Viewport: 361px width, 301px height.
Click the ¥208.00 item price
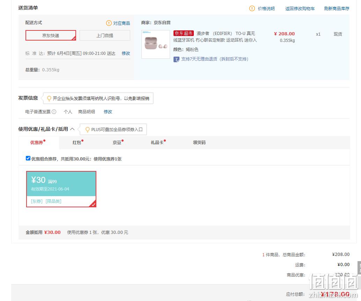(x=284, y=34)
